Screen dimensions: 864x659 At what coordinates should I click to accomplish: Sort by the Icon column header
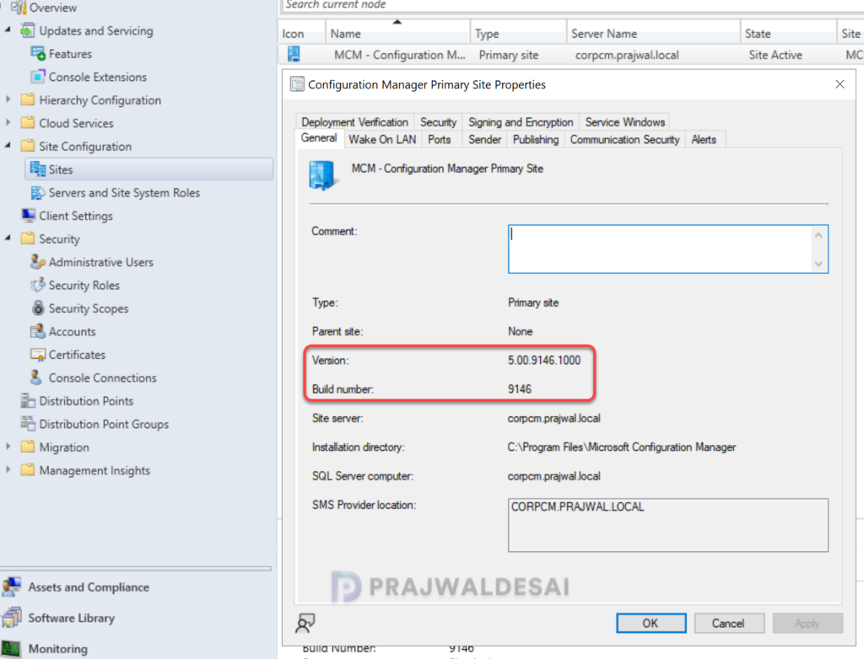302,34
